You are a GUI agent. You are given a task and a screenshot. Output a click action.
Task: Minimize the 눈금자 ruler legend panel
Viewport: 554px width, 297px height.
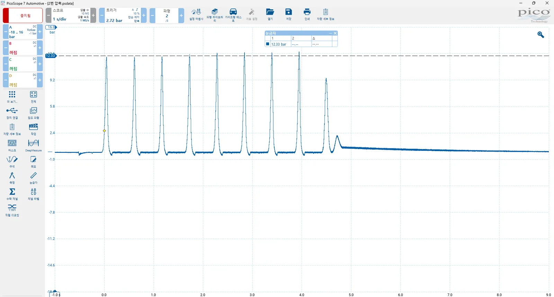(x=330, y=33)
